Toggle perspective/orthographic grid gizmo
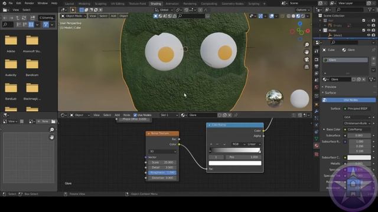 click(x=307, y=67)
